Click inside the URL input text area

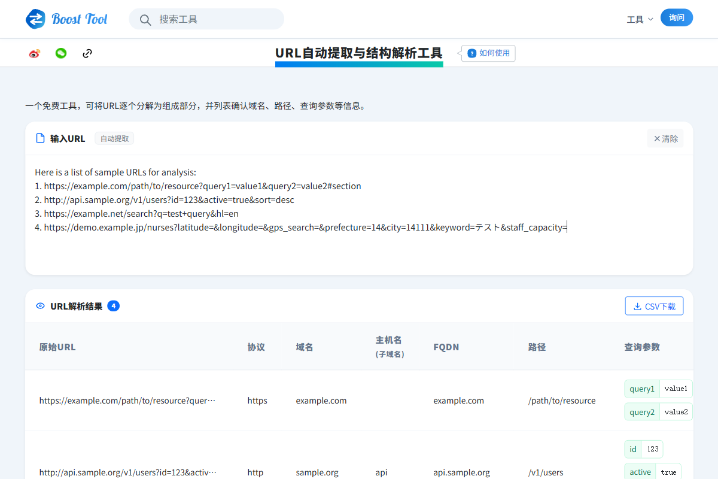point(359,214)
